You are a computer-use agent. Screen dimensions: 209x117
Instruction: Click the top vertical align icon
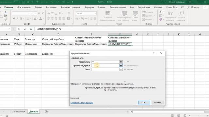(49, 13)
